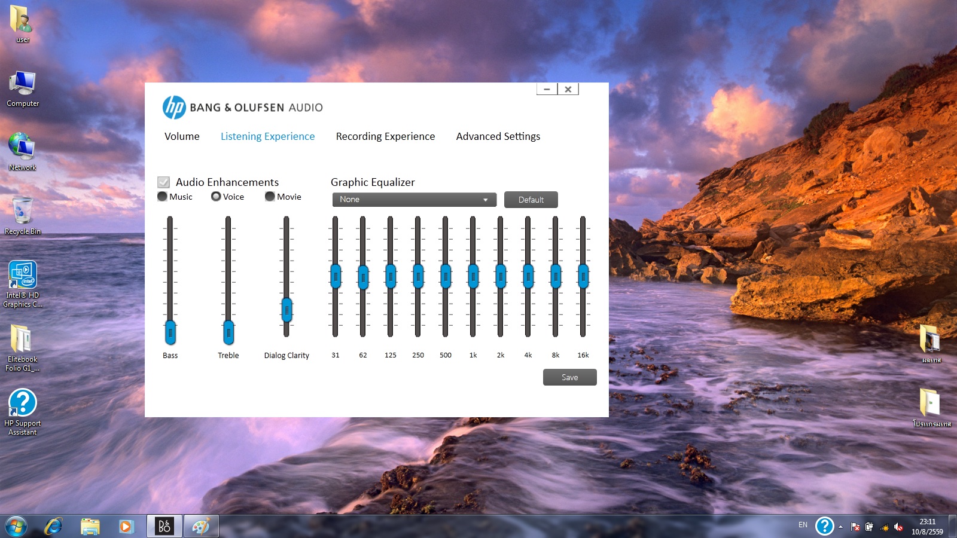Image resolution: width=957 pixels, height=538 pixels.
Task: Open the Recording Experience tab
Action: tap(385, 136)
